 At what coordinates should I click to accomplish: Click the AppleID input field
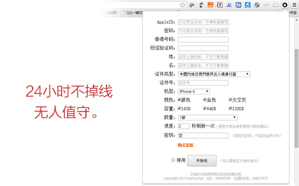pyautogui.click(x=203, y=22)
